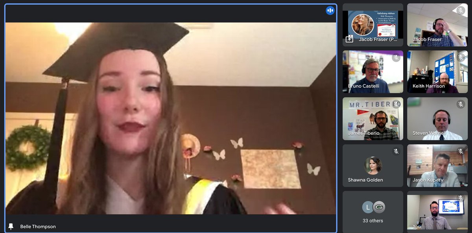Open the 33 others participants tile
Image resolution: width=472 pixels, height=233 pixels.
(x=373, y=212)
